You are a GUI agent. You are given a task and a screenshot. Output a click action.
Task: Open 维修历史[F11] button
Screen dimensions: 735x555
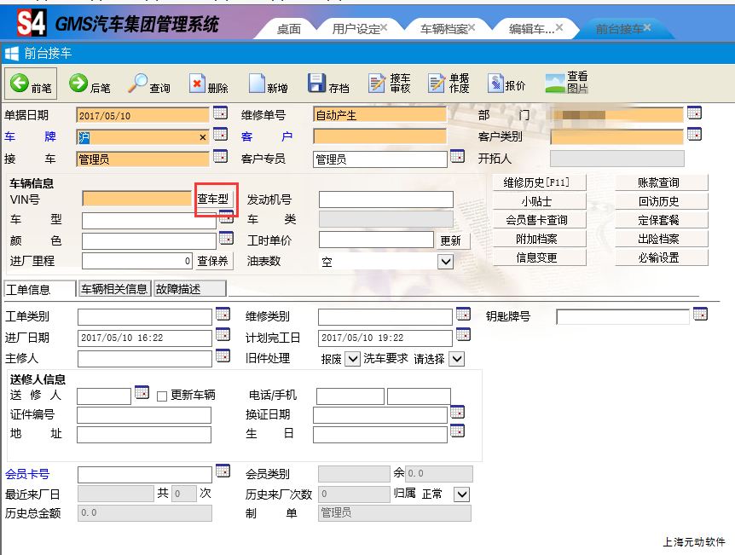click(535, 182)
